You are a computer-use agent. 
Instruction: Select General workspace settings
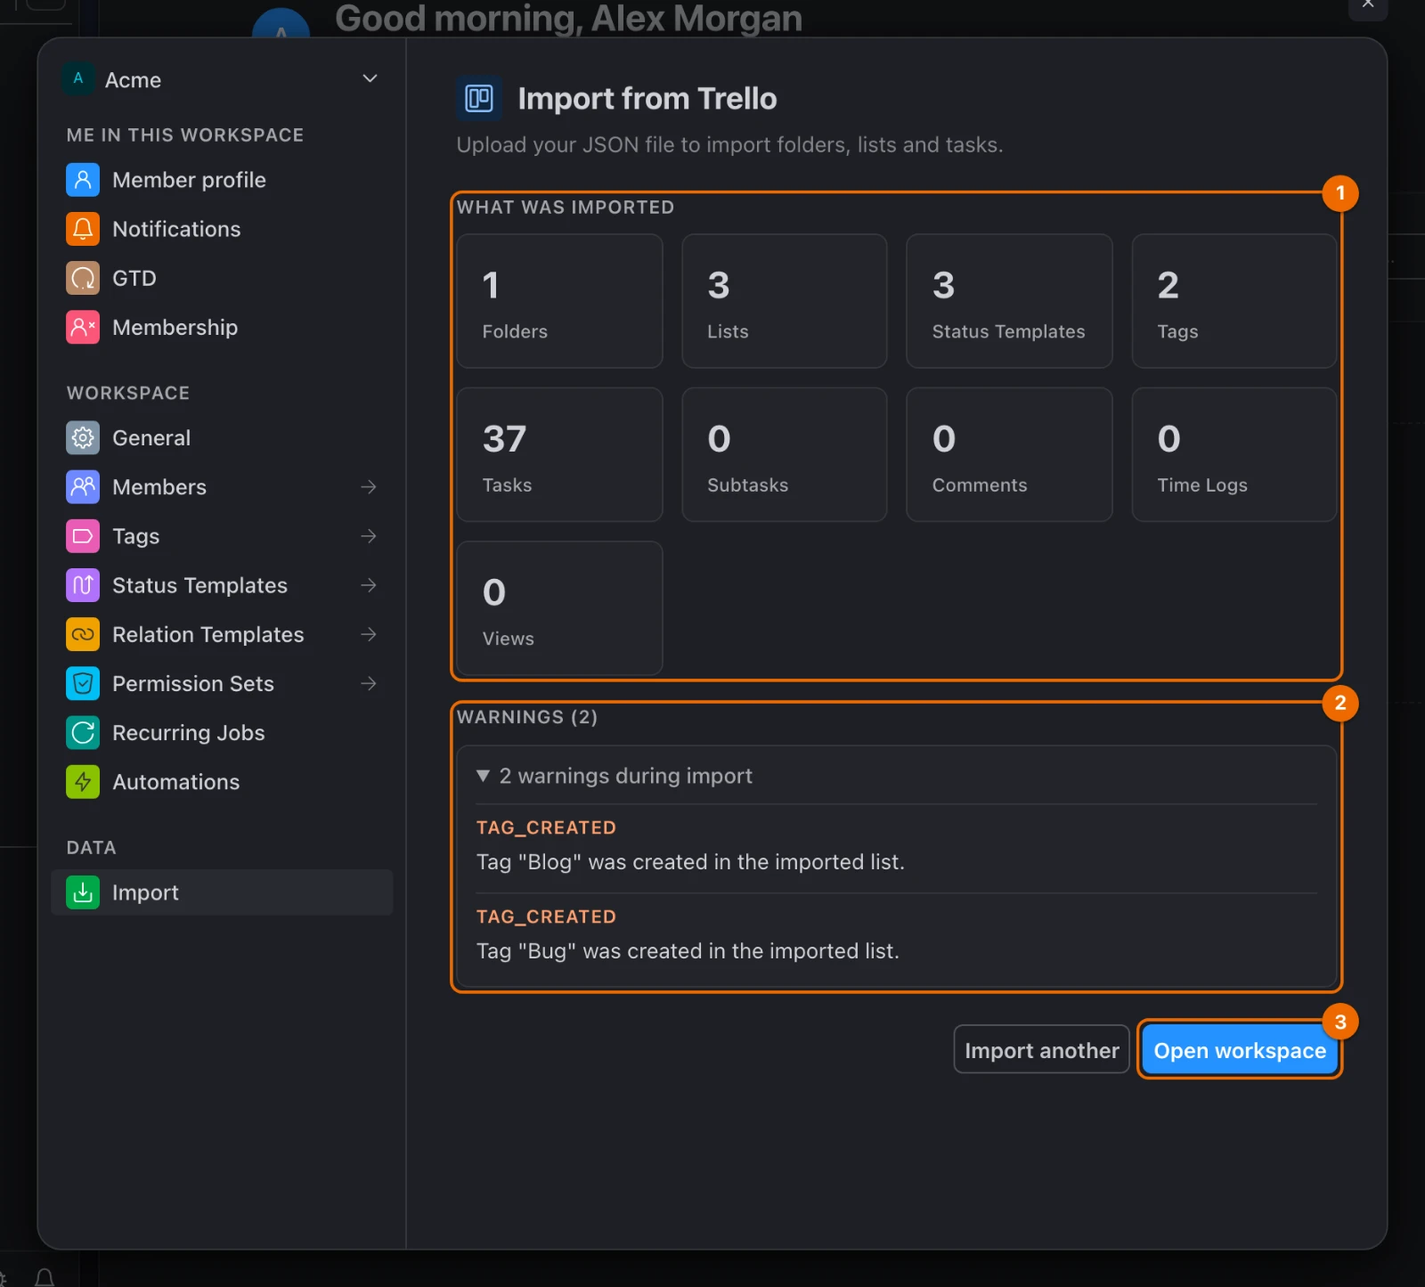pyautogui.click(x=222, y=437)
